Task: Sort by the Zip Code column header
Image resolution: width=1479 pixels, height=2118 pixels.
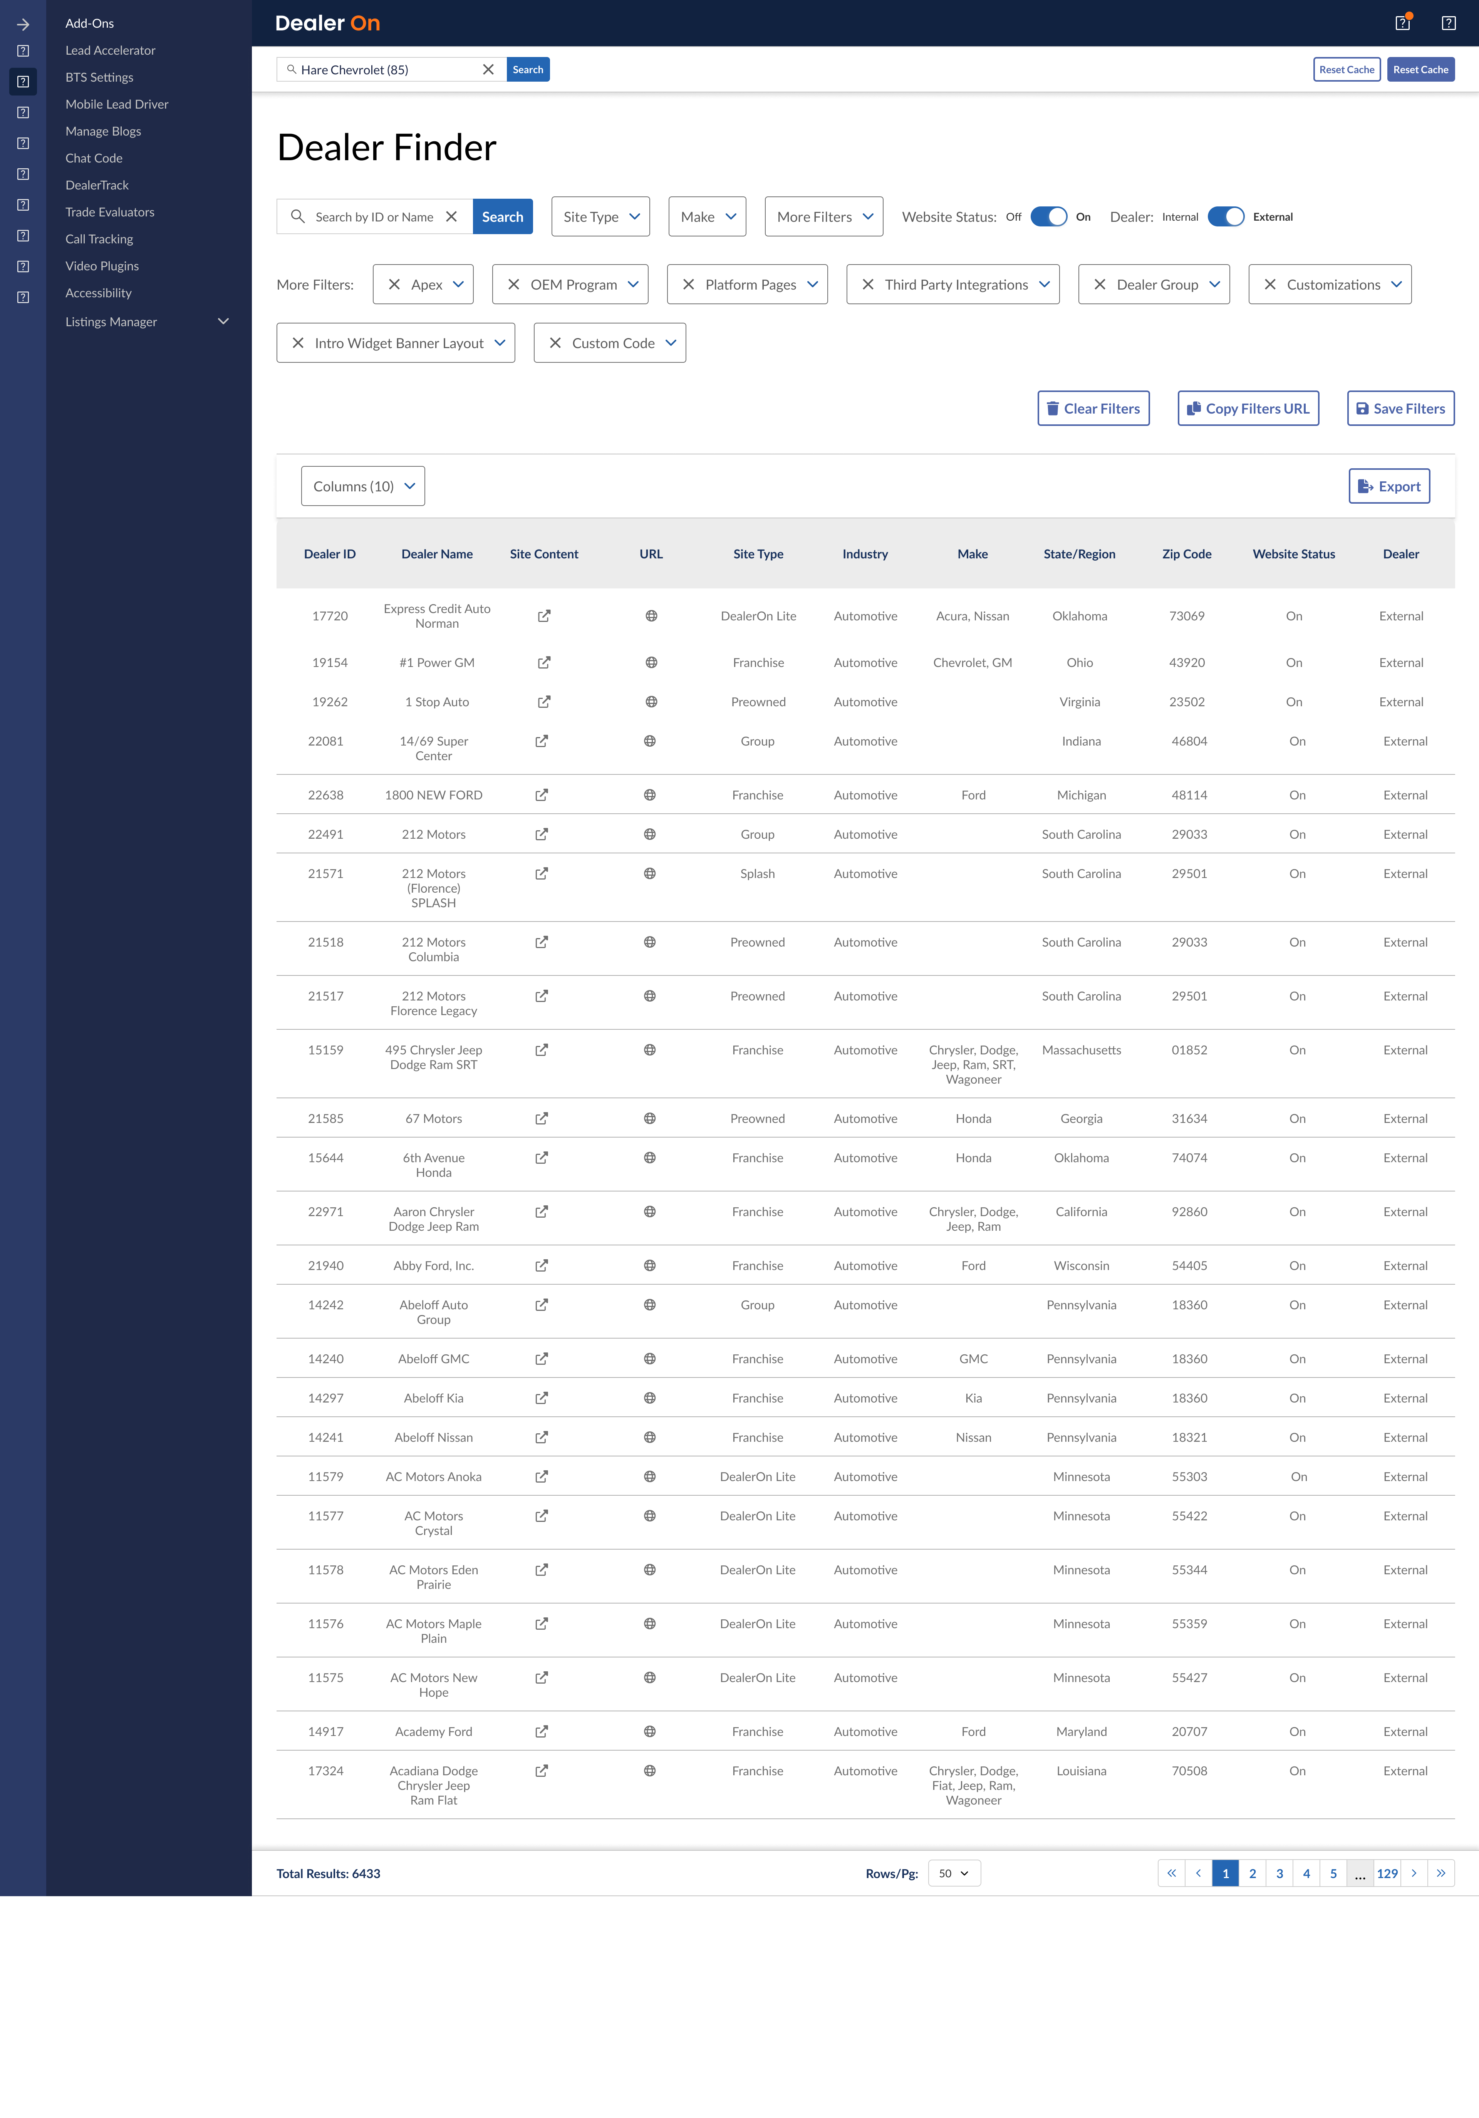Action: (1187, 555)
